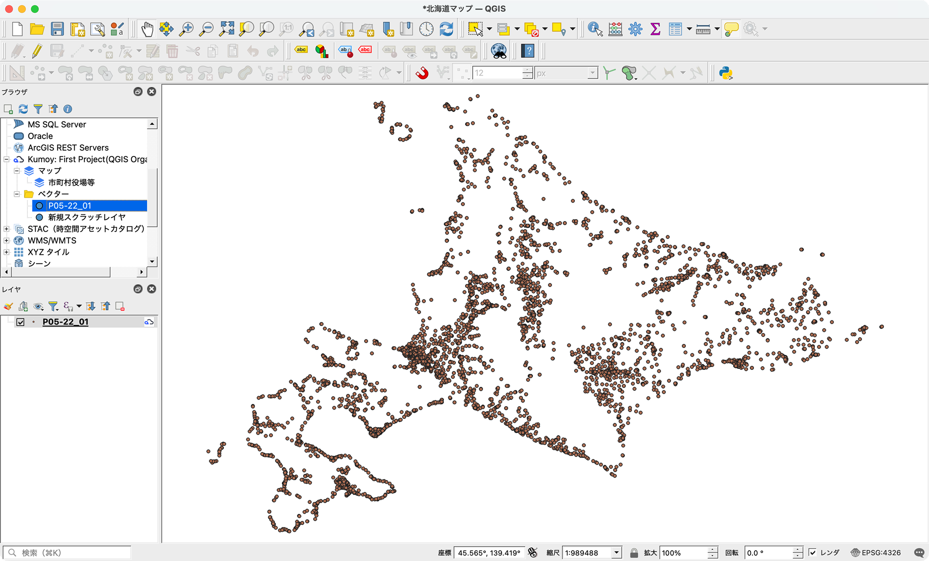Image resolution: width=929 pixels, height=561 pixels.
Task: Click the Statistical Summary sigma icon
Action: (x=655, y=29)
